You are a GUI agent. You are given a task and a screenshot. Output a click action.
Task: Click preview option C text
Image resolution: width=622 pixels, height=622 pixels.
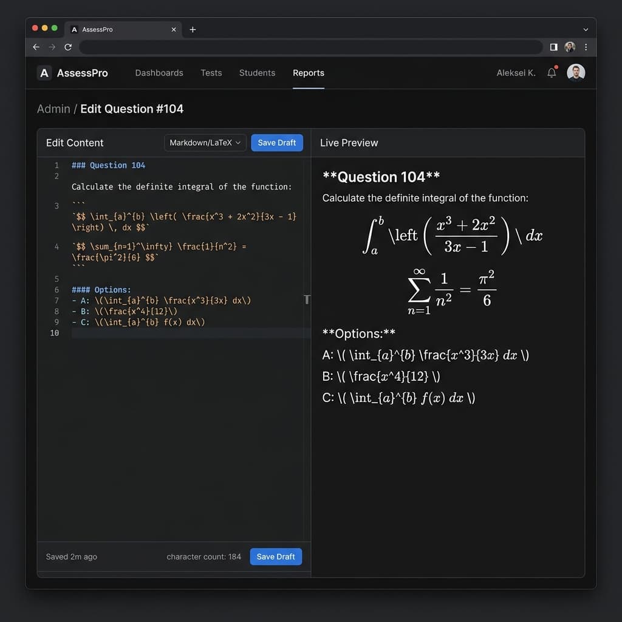pyautogui.click(x=398, y=398)
